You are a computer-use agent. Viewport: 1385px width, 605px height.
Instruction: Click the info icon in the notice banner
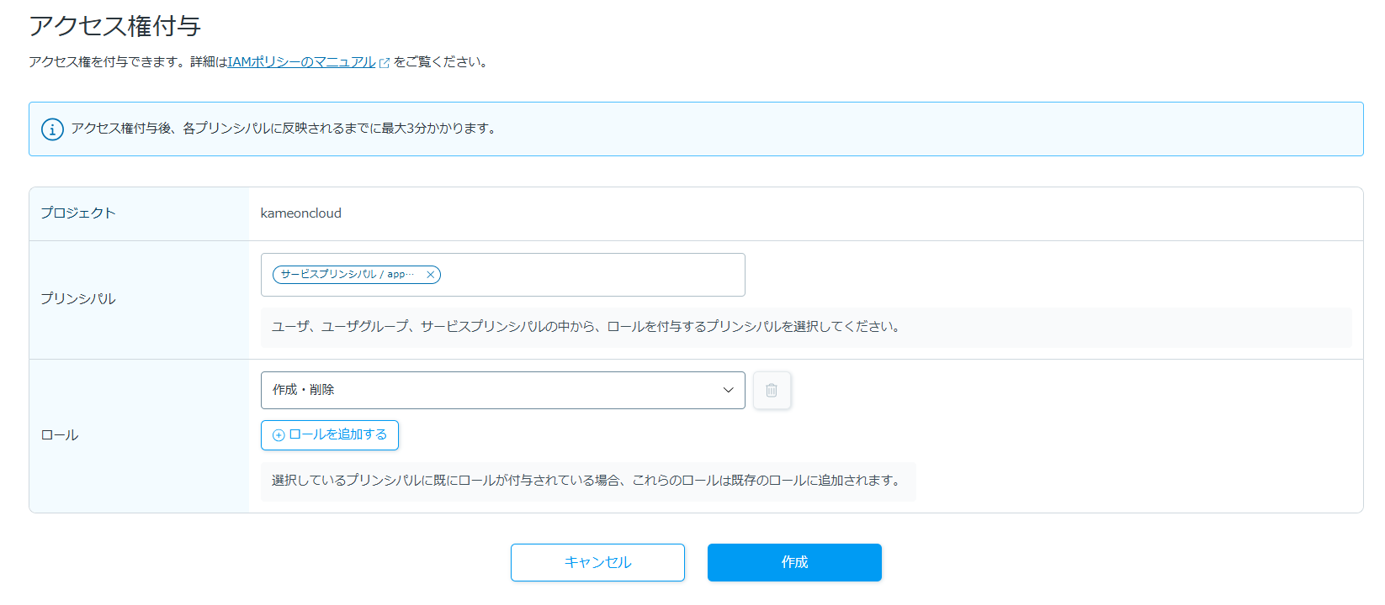[52, 129]
